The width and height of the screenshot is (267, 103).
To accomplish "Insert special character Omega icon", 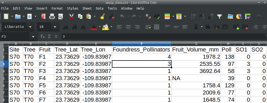I will (x=259, y=16).
